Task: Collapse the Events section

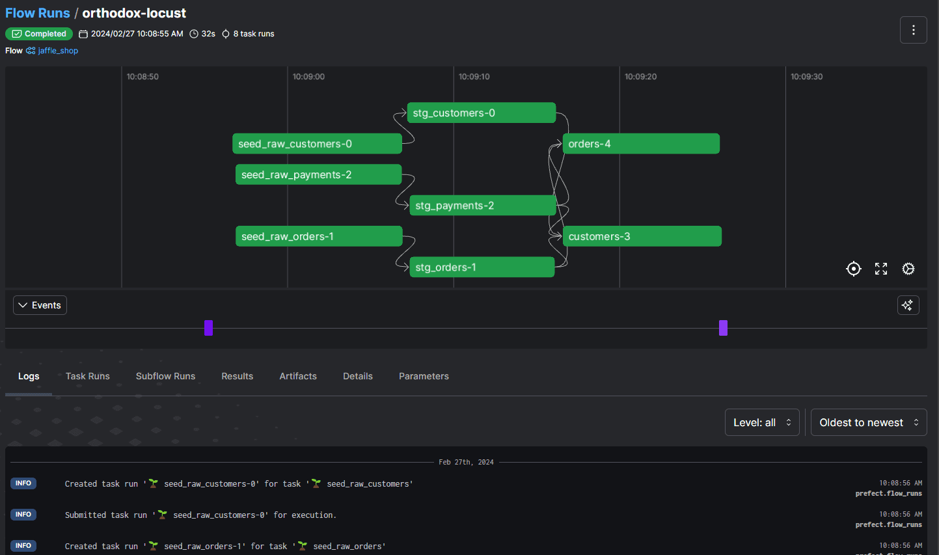Action: click(40, 305)
